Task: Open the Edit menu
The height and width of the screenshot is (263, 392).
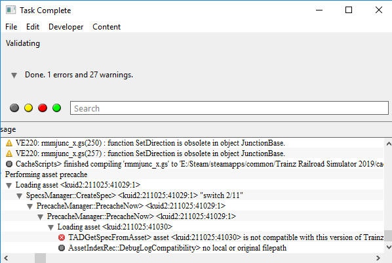Action: tap(33, 27)
